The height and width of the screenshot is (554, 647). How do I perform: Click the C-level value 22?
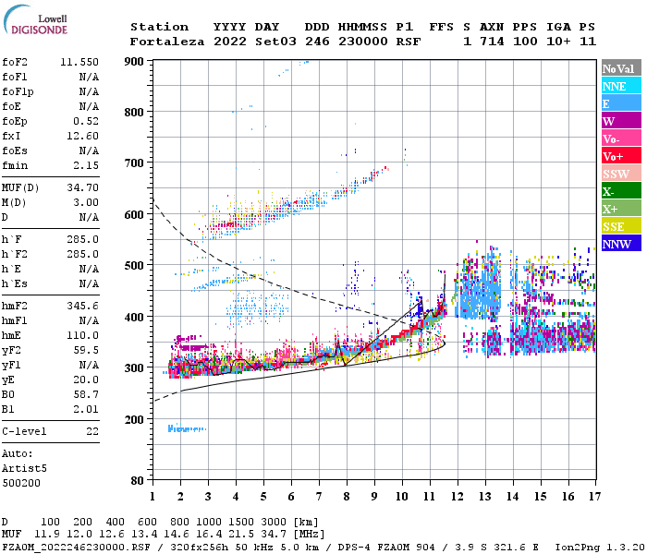point(92,431)
